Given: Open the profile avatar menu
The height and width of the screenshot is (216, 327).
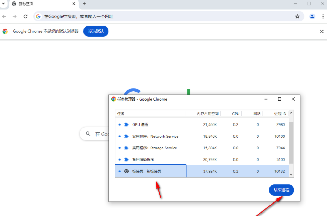Looking at the screenshot, I should coord(312,17).
